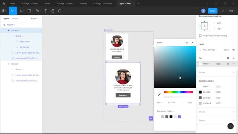Open fill style library icon

[x=228, y=58]
